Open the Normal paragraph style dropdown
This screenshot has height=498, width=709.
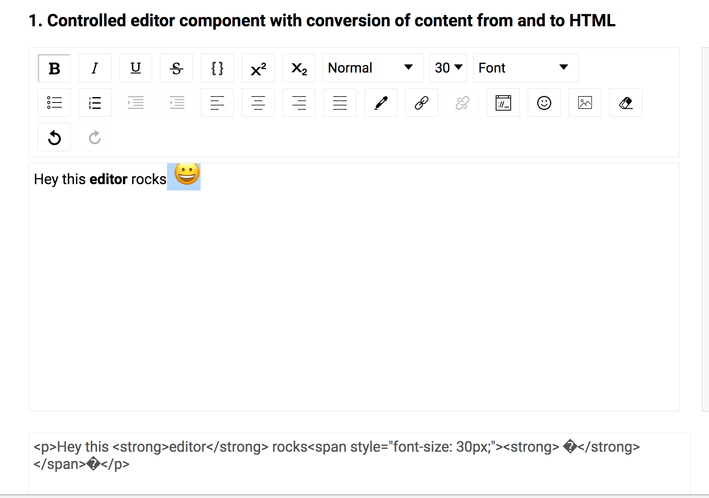point(372,68)
